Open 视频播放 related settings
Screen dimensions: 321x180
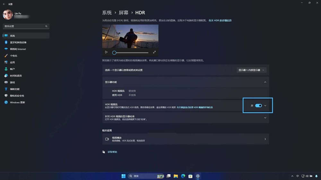186,139
